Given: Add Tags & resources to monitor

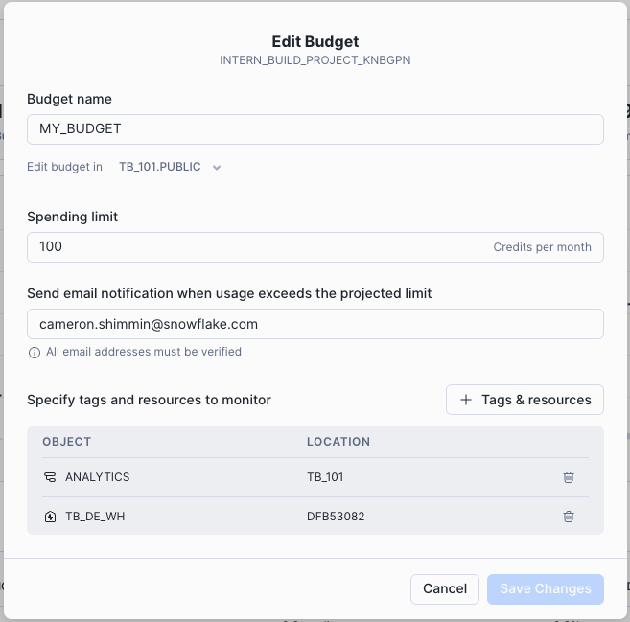Looking at the screenshot, I should click(525, 400).
